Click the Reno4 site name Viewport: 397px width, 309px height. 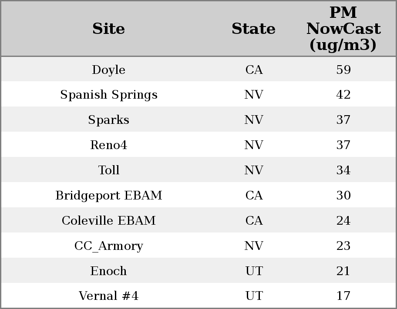pyautogui.click(x=109, y=145)
